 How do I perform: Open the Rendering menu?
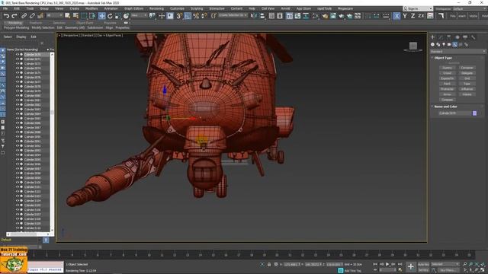tap(156, 8)
